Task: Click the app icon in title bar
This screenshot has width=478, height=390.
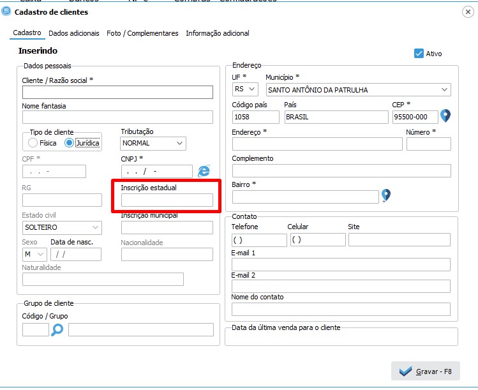Action: pyautogui.click(x=6, y=11)
